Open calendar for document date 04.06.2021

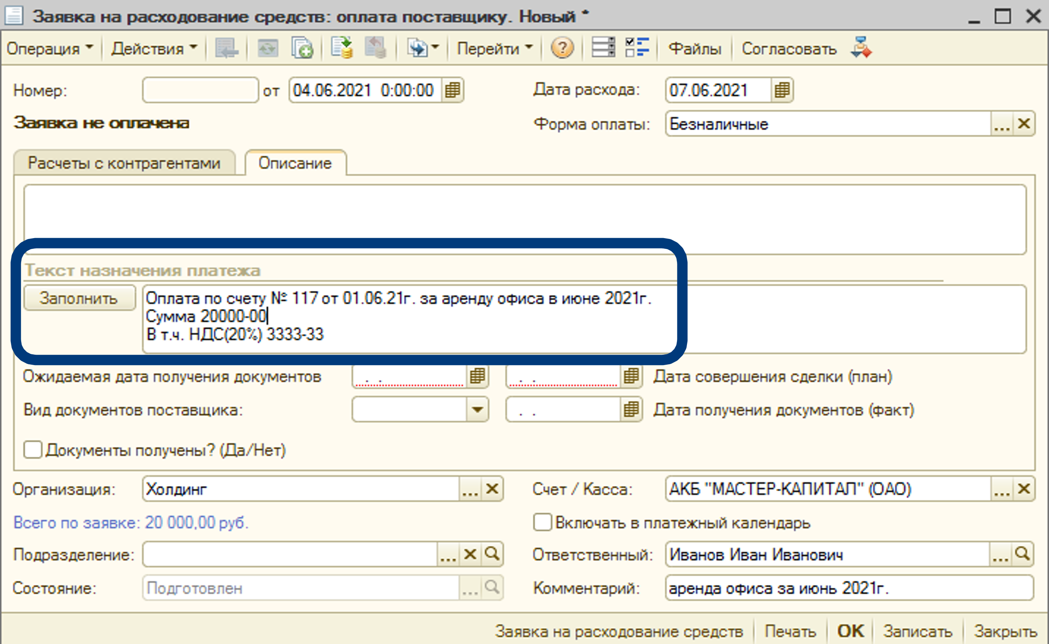click(452, 90)
